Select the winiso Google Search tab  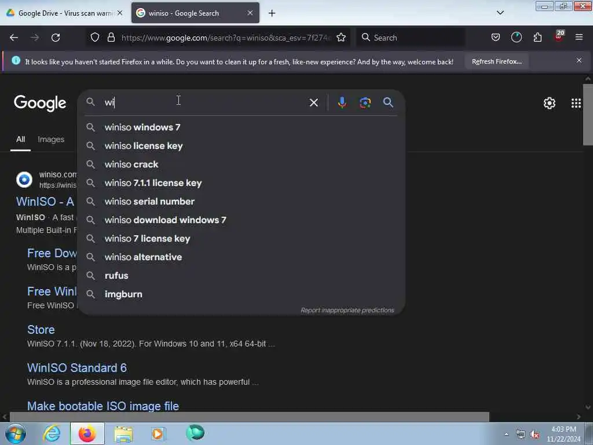tap(195, 13)
